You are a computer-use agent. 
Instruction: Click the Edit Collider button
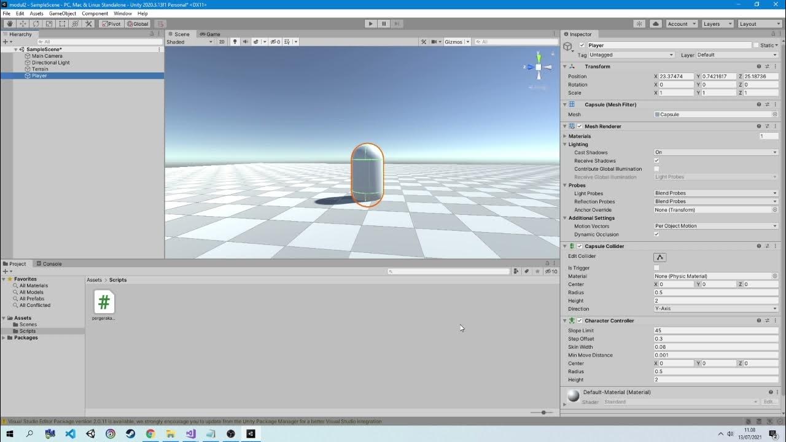[660, 257]
